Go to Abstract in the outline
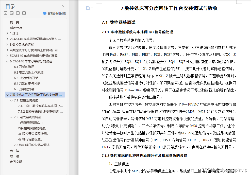251x175 pixels. point(16,28)
